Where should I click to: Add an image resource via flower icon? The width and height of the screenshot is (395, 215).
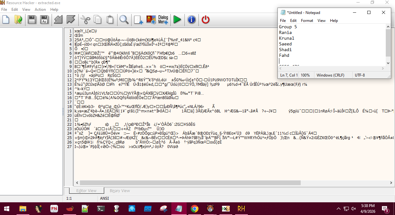point(151,19)
